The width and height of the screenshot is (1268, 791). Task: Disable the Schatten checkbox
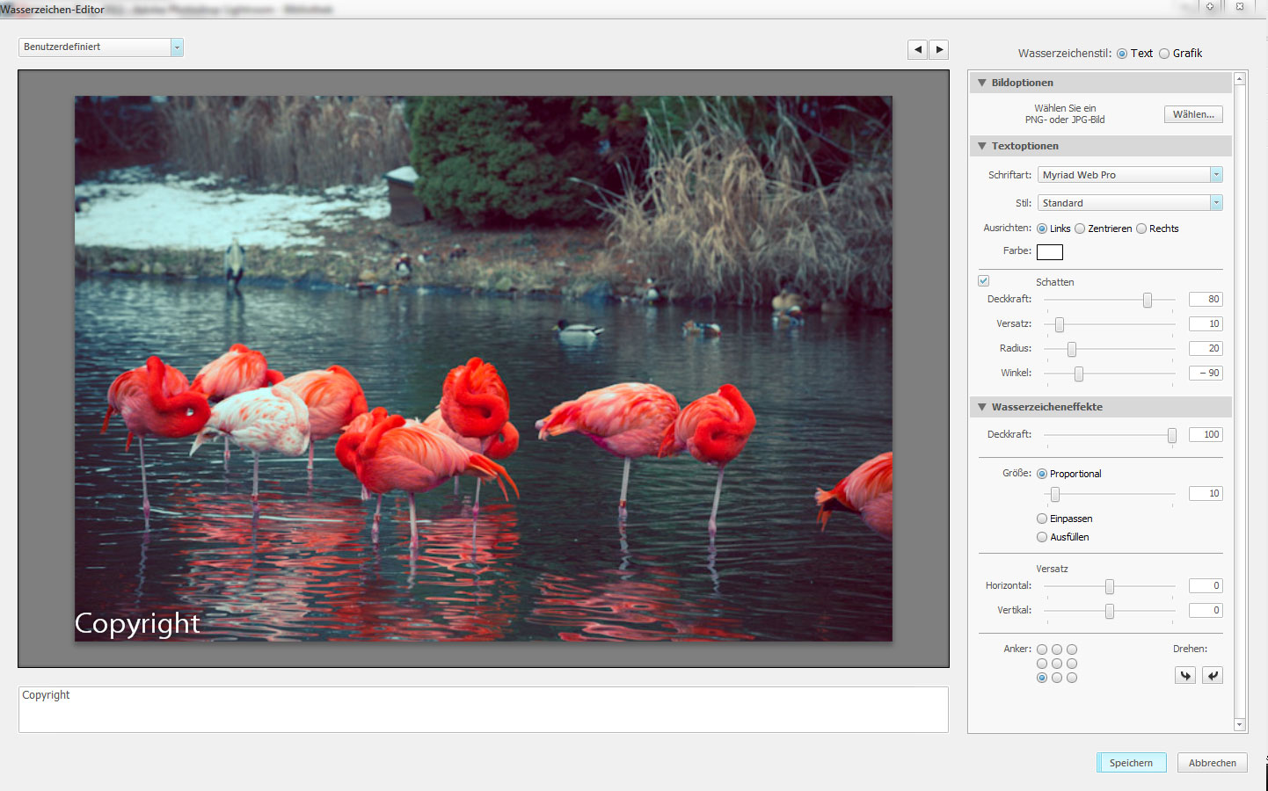tap(984, 281)
